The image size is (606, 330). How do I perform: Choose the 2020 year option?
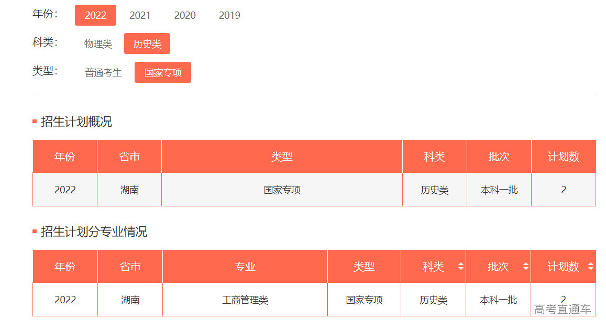pos(185,15)
